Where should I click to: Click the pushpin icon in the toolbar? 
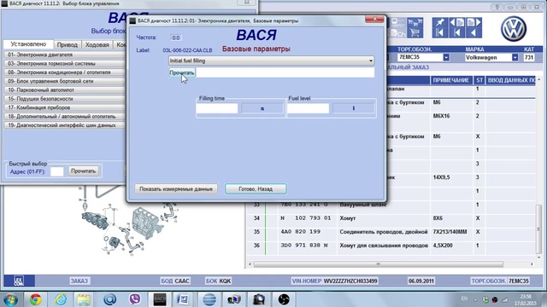click(x=440, y=23)
